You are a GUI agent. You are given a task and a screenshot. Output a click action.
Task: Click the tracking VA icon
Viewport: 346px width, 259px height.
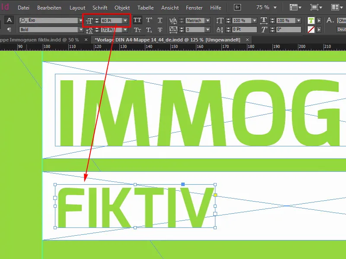tap(173, 29)
